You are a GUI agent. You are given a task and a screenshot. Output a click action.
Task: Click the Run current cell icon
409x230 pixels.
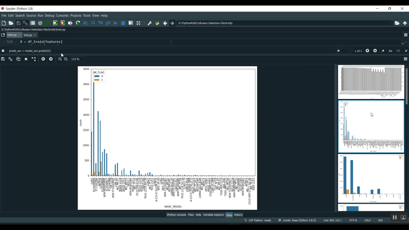pyautogui.click(x=55, y=23)
